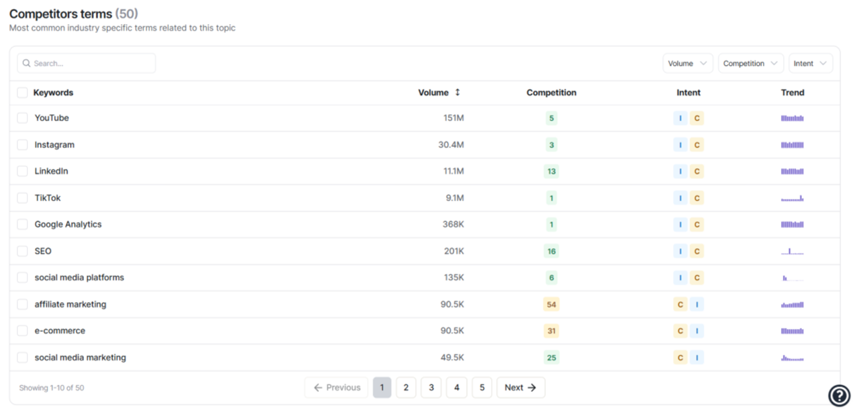
Task: Click the Next page button
Action: pos(521,387)
